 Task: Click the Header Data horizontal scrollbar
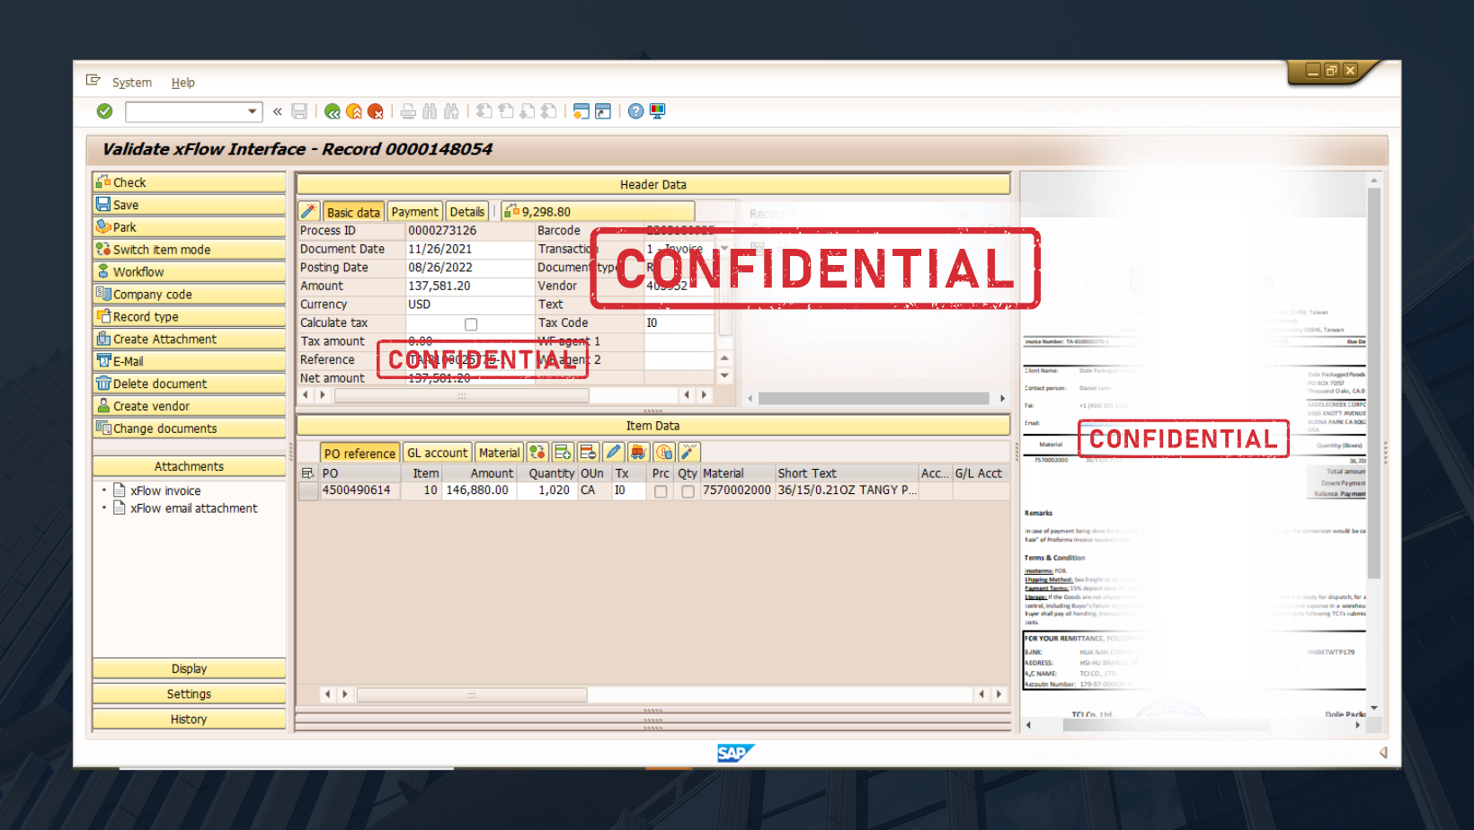(461, 395)
